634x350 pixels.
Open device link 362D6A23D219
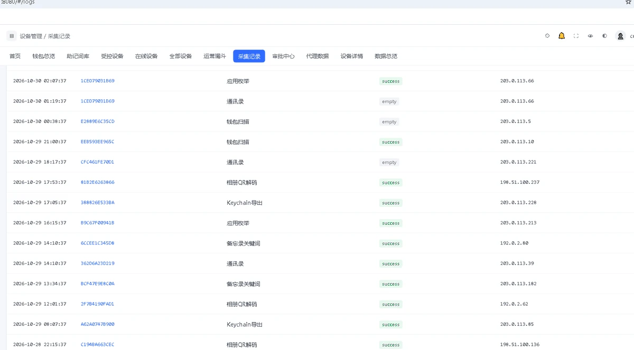coord(98,263)
